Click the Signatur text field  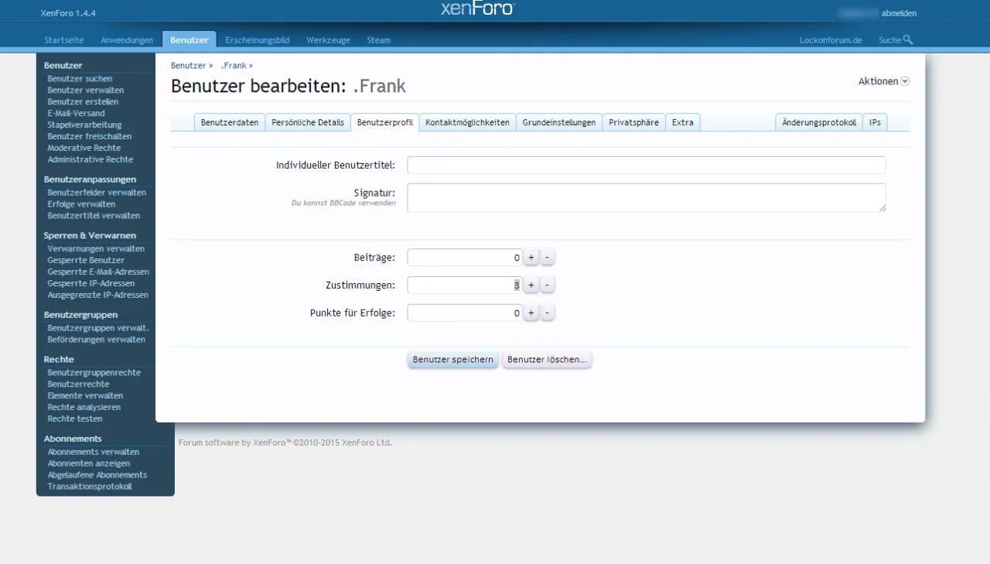point(647,197)
